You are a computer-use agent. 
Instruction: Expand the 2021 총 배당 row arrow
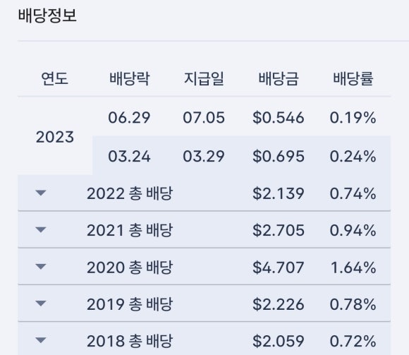point(41,229)
